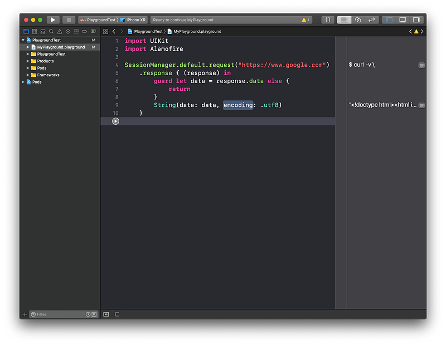The image size is (446, 345).
Task: Show inline result for the doctype html string
Action: (x=421, y=105)
